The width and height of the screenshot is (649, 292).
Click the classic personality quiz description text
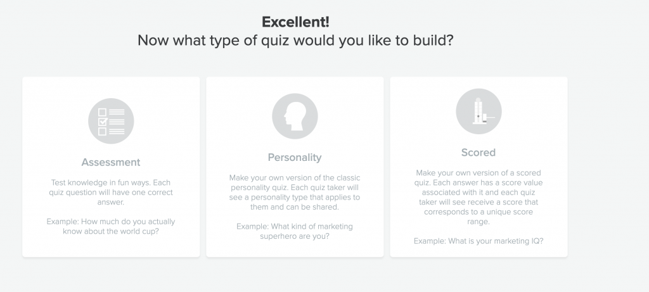[x=295, y=193]
